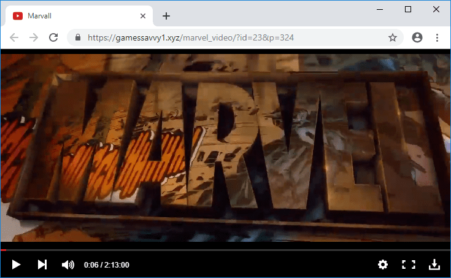
Task: Open video settings gear
Action: click(383, 264)
